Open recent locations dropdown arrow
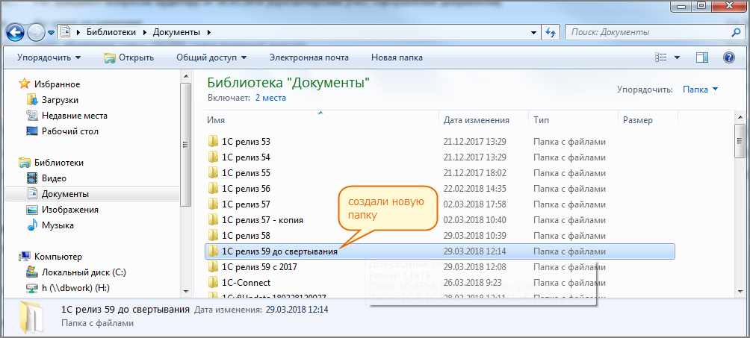Image resolution: width=750 pixels, height=338 pixels. coord(51,33)
